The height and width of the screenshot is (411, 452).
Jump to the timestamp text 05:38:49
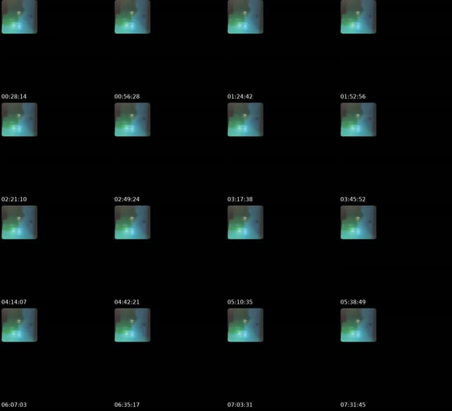pos(353,302)
